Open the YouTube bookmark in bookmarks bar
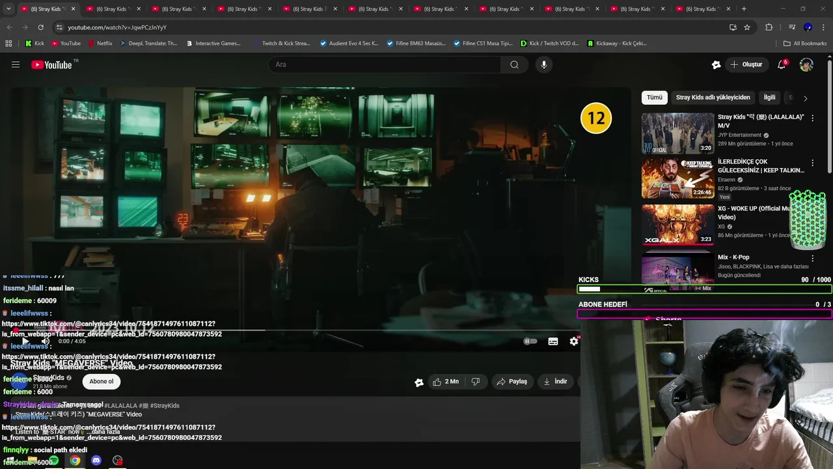The height and width of the screenshot is (469, 833). point(66,44)
